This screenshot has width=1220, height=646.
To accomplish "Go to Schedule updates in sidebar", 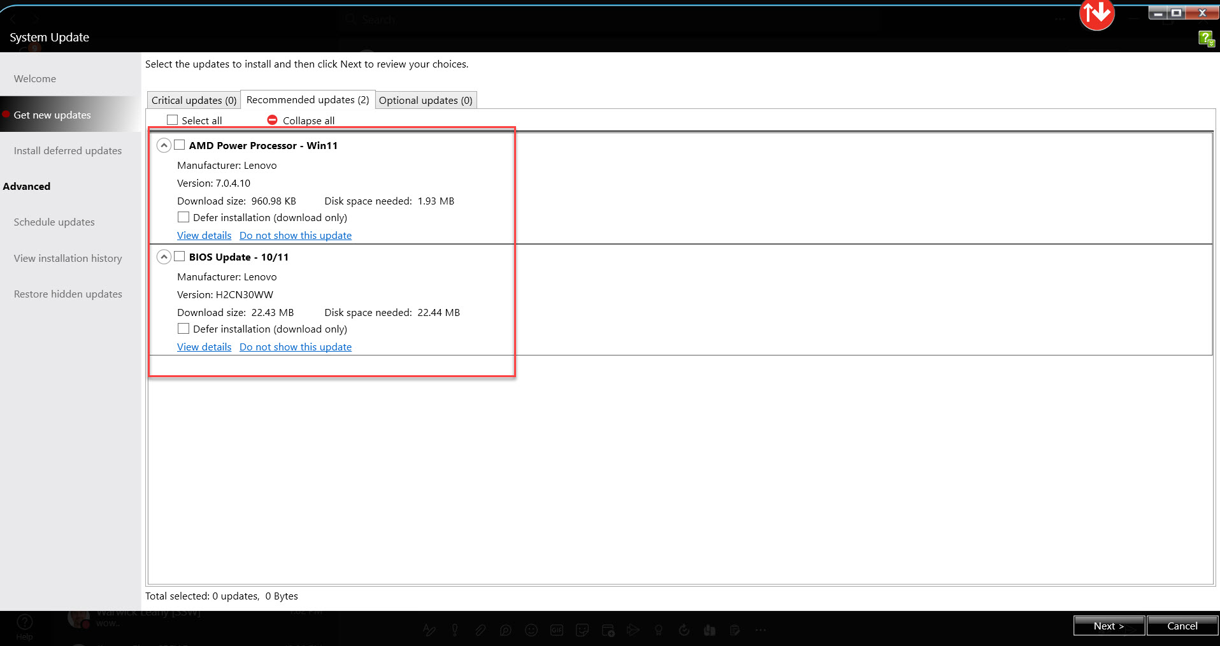I will tap(54, 222).
